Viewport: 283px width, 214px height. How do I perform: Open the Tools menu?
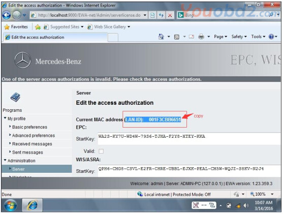click(258, 37)
